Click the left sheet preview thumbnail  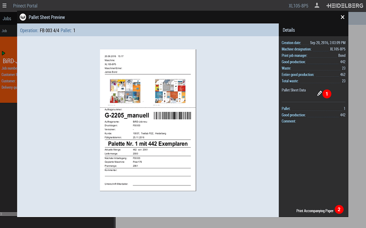[x=125, y=90]
